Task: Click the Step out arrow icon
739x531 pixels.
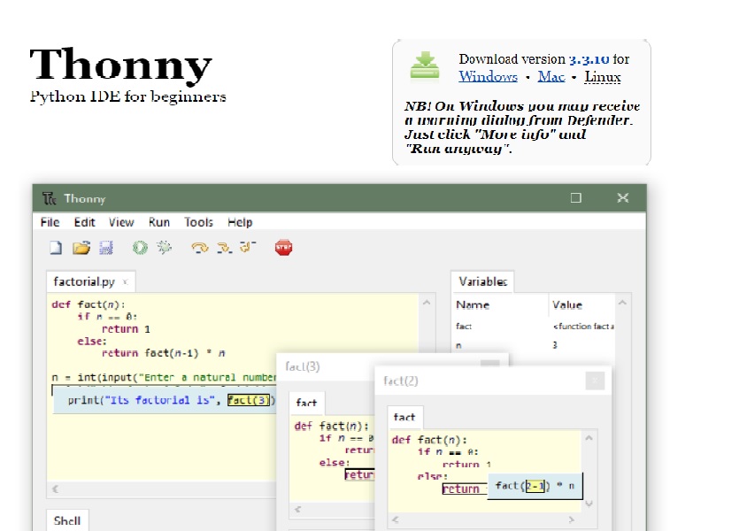Action: (248, 246)
